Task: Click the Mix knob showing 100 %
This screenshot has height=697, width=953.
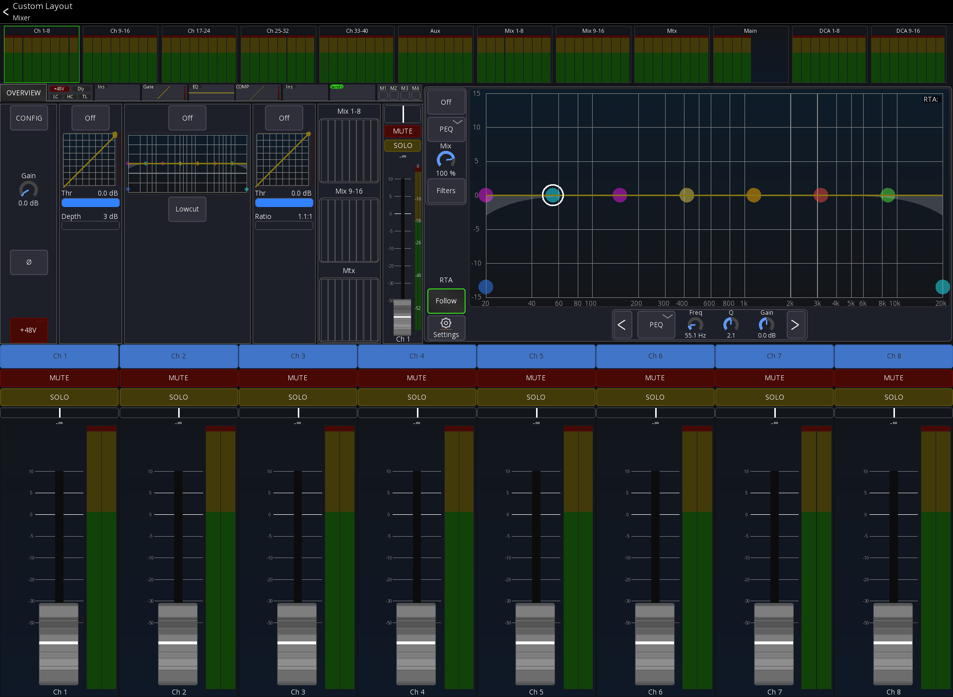Action: pos(446,160)
